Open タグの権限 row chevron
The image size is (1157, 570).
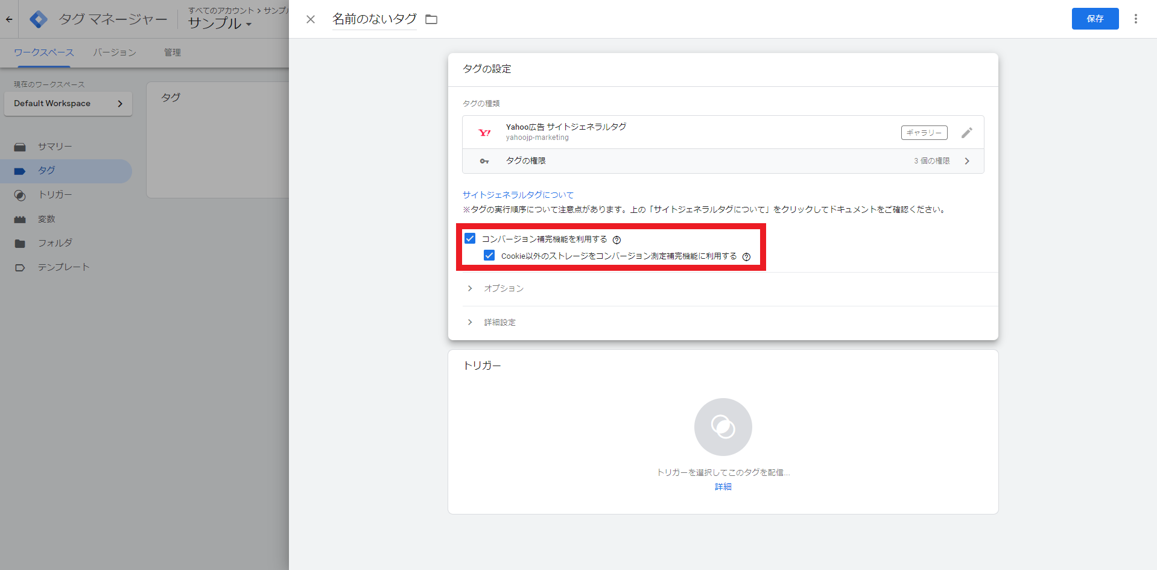[967, 161]
